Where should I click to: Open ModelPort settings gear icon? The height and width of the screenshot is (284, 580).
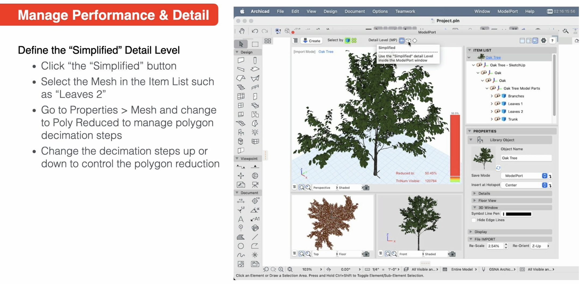pos(544,41)
